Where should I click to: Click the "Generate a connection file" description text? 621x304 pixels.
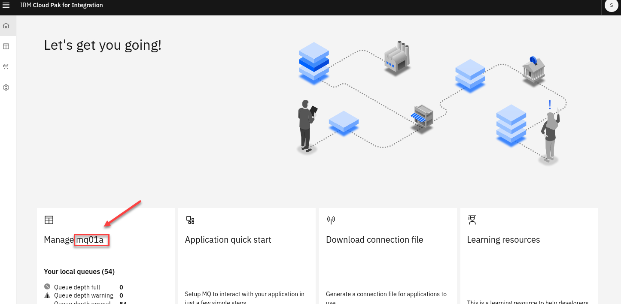pos(386,294)
